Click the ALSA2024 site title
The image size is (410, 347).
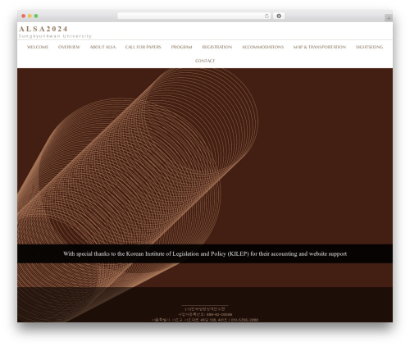[x=43, y=29]
